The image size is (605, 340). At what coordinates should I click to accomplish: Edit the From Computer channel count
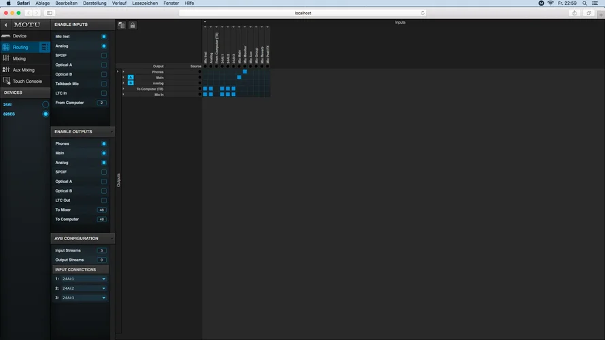pyautogui.click(x=101, y=103)
